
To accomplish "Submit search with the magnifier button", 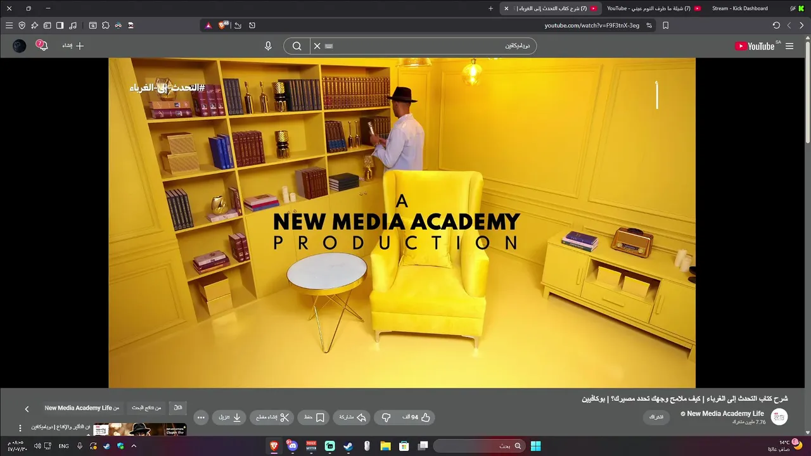I will tap(297, 46).
